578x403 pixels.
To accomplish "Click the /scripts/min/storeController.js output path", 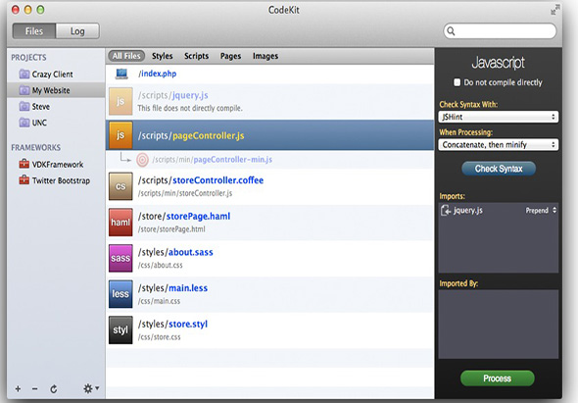I will click(185, 193).
